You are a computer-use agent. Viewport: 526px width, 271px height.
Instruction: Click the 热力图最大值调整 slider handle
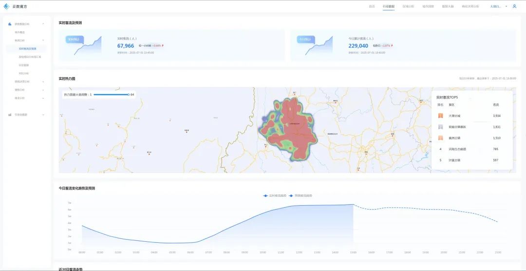129,95
